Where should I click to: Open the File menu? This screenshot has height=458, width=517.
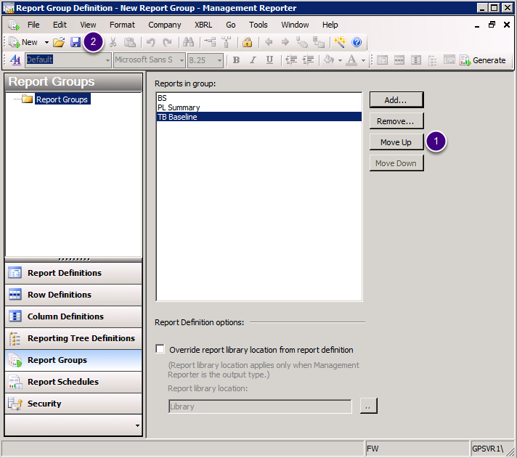tap(33, 25)
